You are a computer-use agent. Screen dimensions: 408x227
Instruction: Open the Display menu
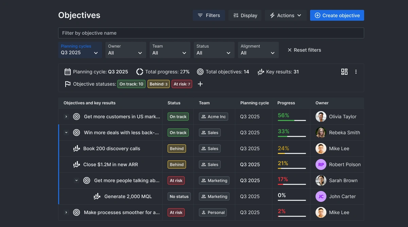coord(244,15)
